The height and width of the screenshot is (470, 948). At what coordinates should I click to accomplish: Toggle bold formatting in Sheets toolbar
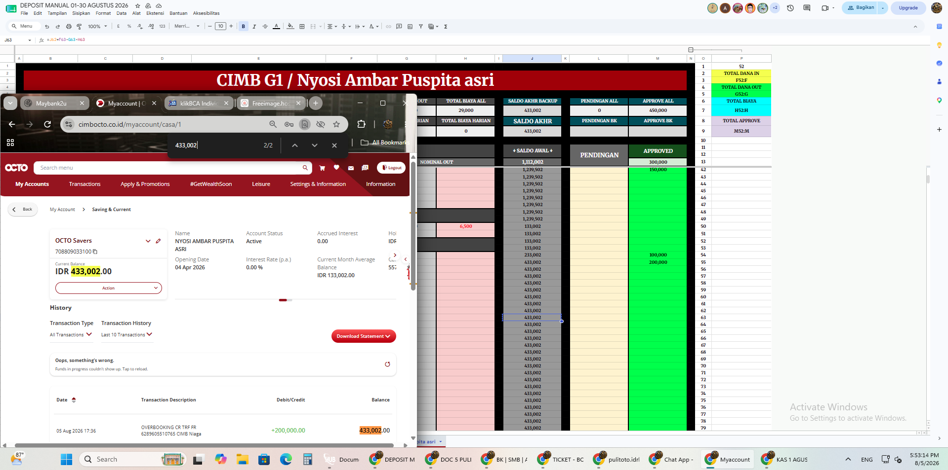(x=244, y=27)
